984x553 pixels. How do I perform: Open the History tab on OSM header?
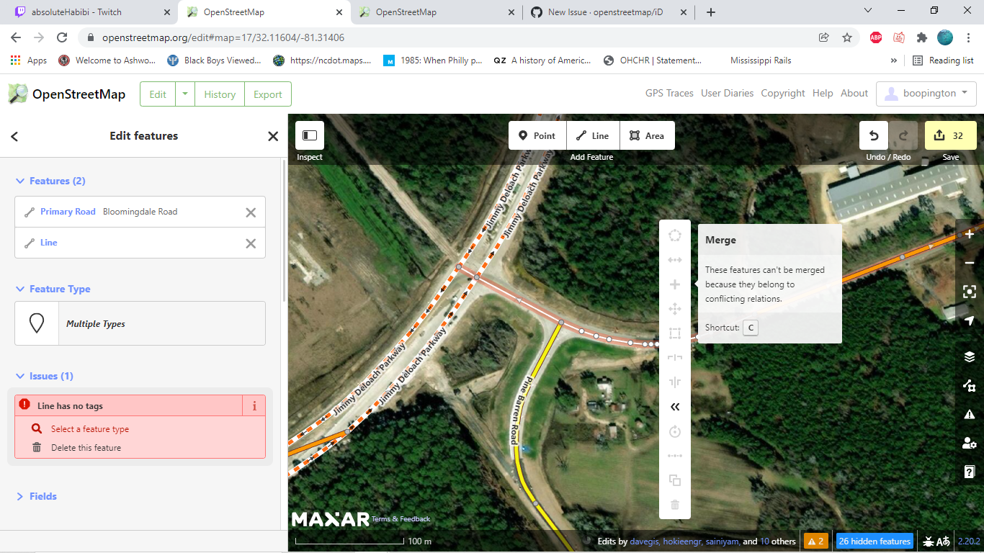(x=220, y=94)
